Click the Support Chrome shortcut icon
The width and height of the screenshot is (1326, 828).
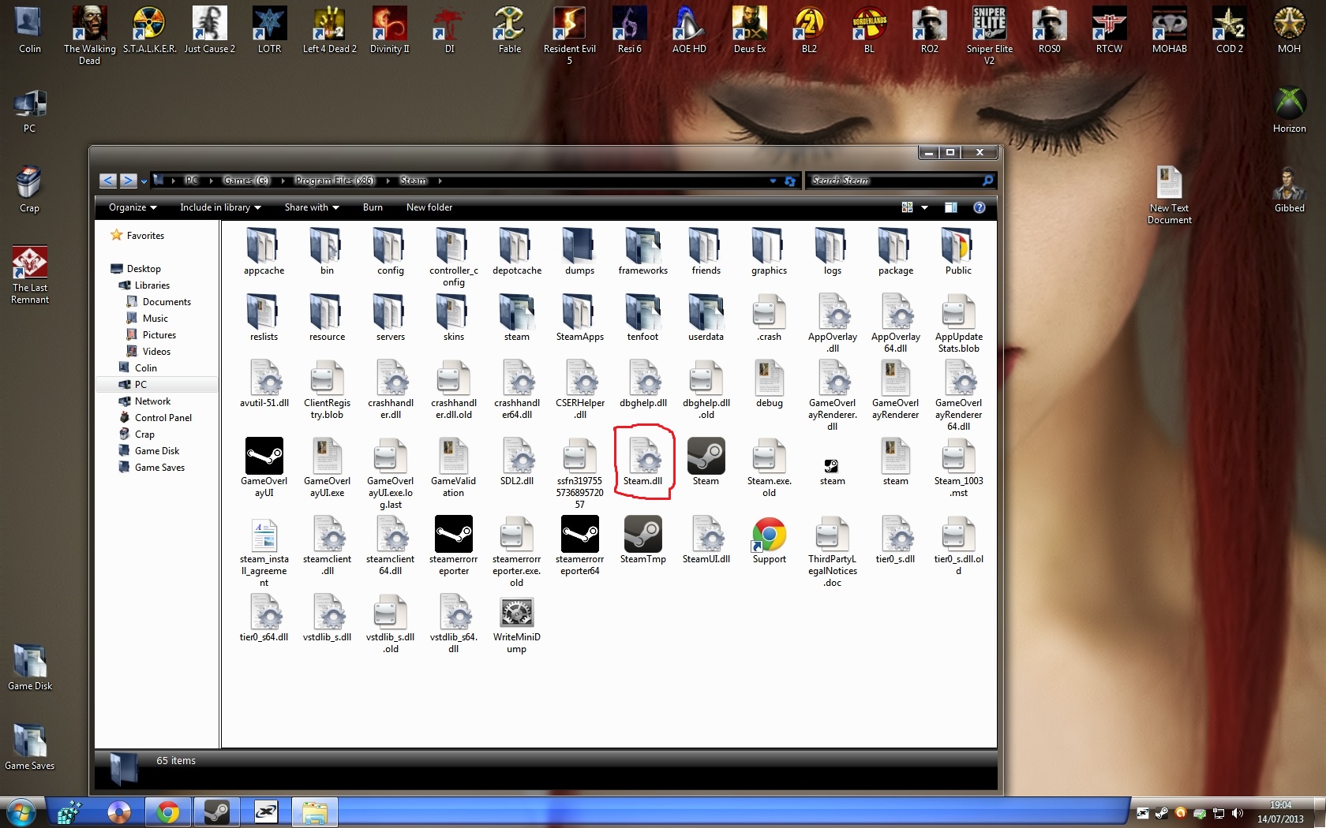[769, 535]
